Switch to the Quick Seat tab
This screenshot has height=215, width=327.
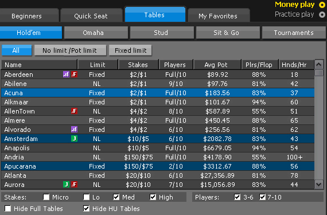91,15
